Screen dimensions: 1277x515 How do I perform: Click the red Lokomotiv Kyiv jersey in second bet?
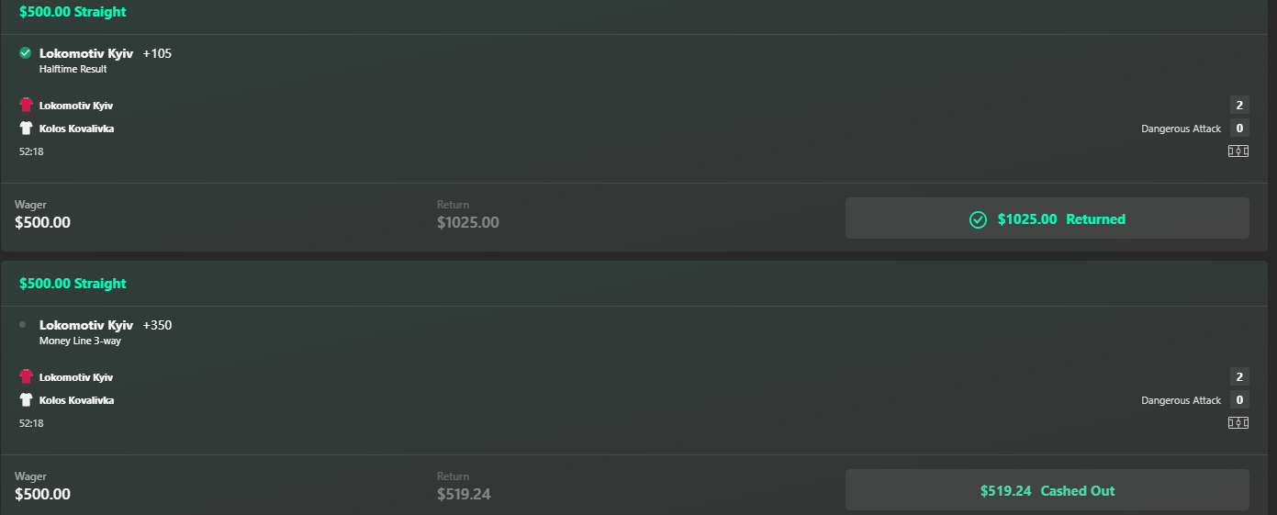point(26,377)
